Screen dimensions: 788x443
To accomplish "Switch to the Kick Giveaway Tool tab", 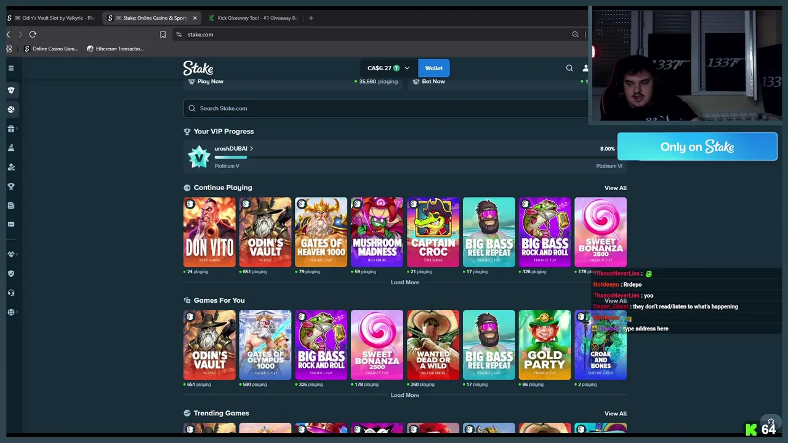I will point(252,18).
